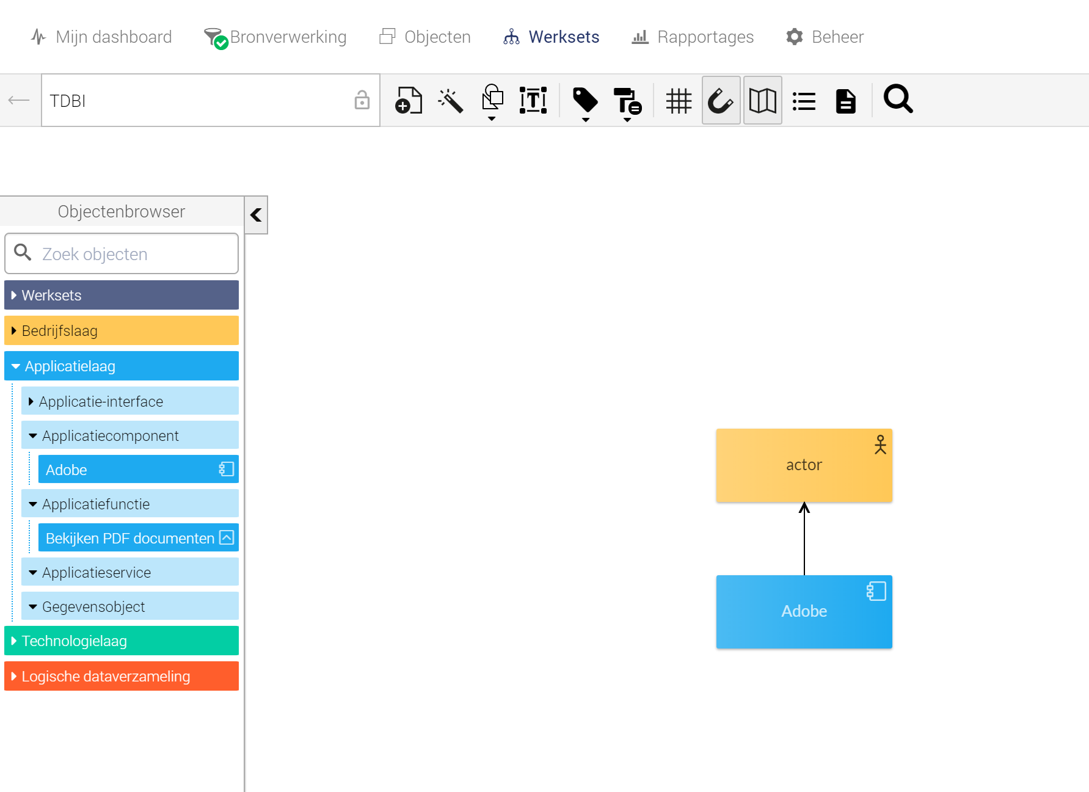Click the padlock icon in TDBI field

pyautogui.click(x=362, y=100)
